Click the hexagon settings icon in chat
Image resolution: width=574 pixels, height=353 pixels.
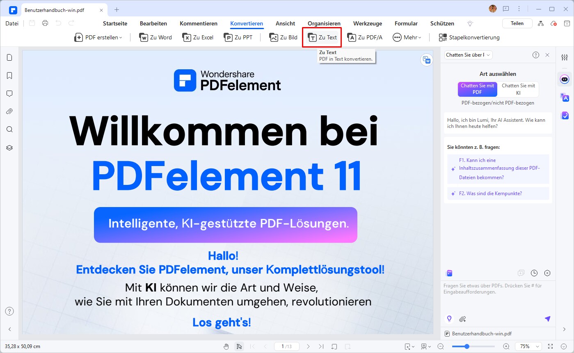pos(547,273)
